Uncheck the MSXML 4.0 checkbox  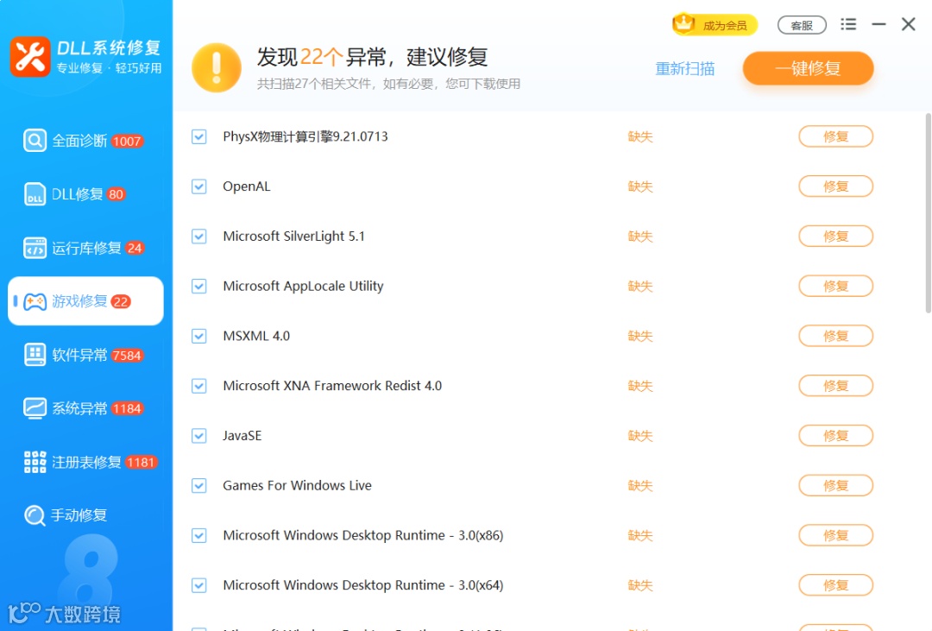tap(199, 336)
